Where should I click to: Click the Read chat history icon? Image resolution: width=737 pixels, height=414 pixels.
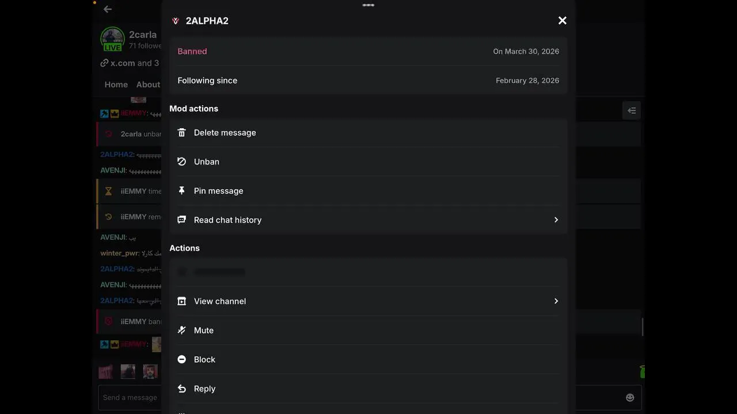[182, 220]
